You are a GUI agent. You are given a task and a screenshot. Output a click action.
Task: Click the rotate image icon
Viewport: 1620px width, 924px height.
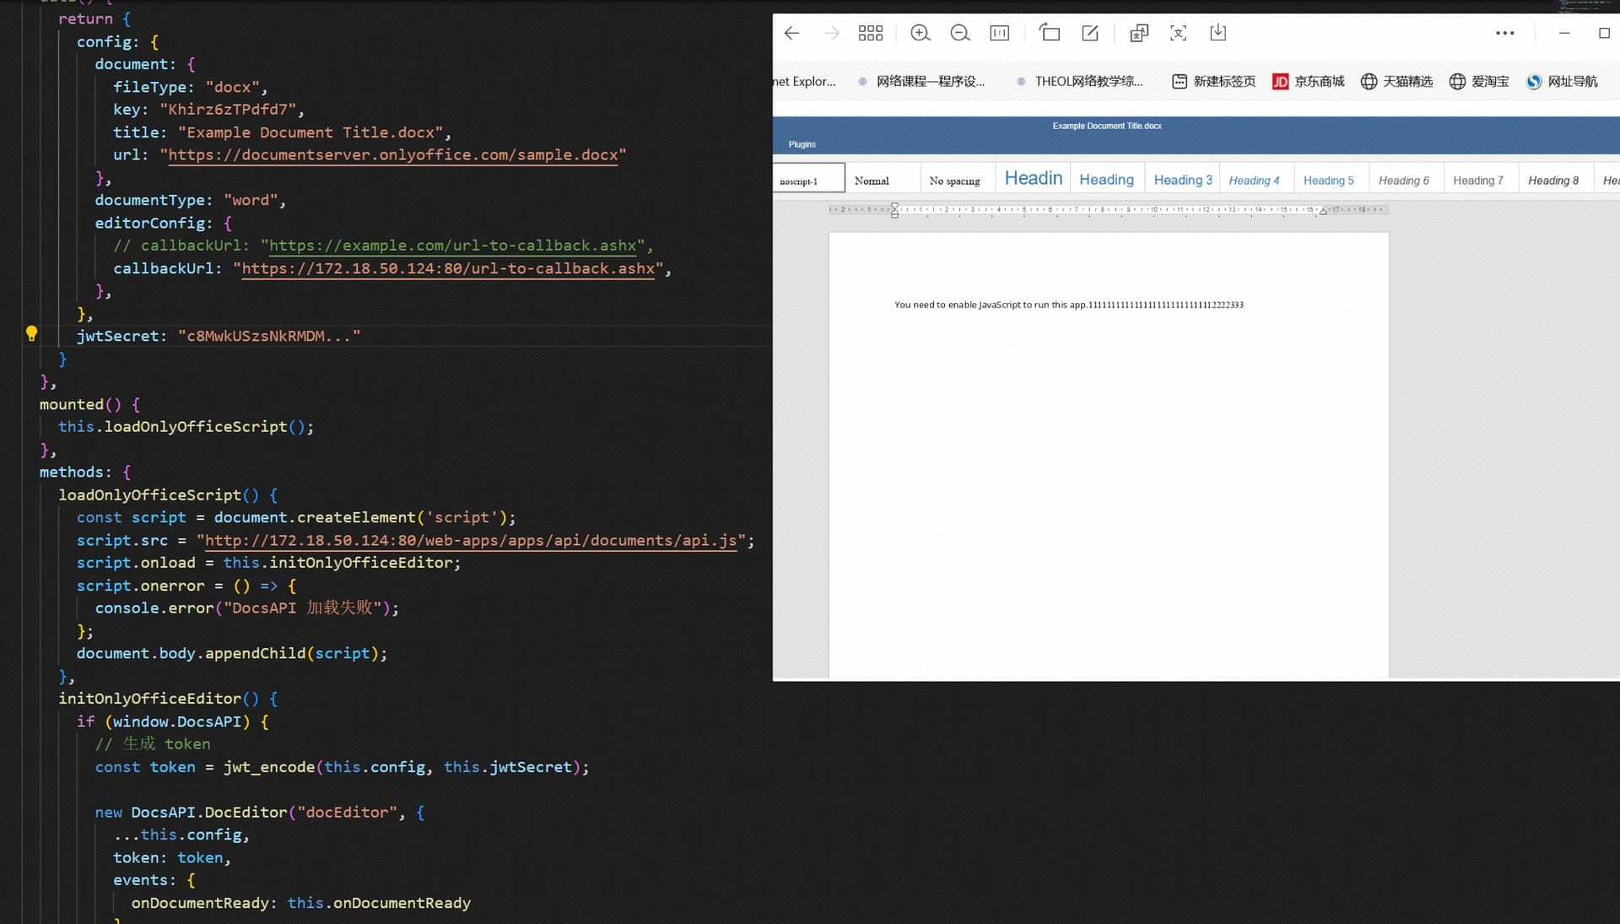[1050, 33]
